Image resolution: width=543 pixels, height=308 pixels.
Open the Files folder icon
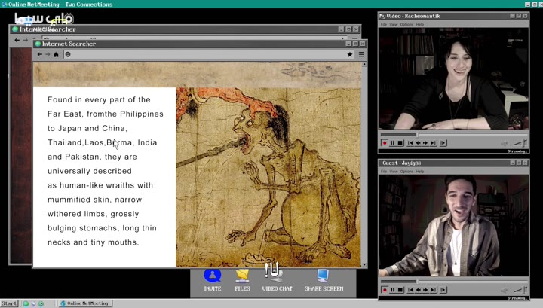tap(242, 276)
